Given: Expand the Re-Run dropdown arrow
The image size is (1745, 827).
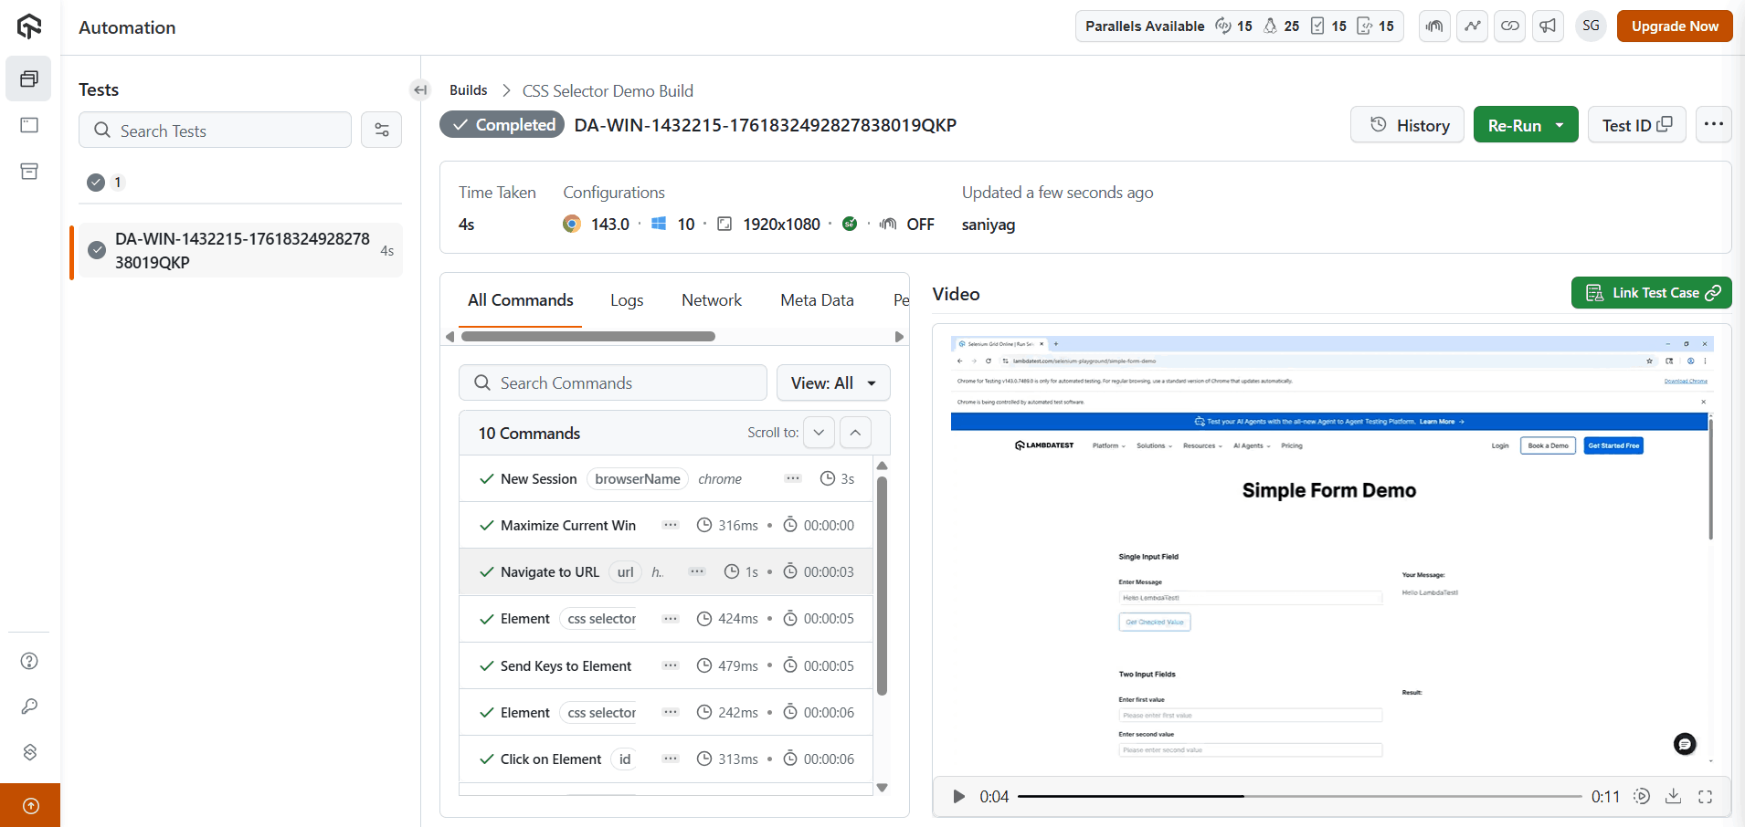Looking at the screenshot, I should point(1560,125).
